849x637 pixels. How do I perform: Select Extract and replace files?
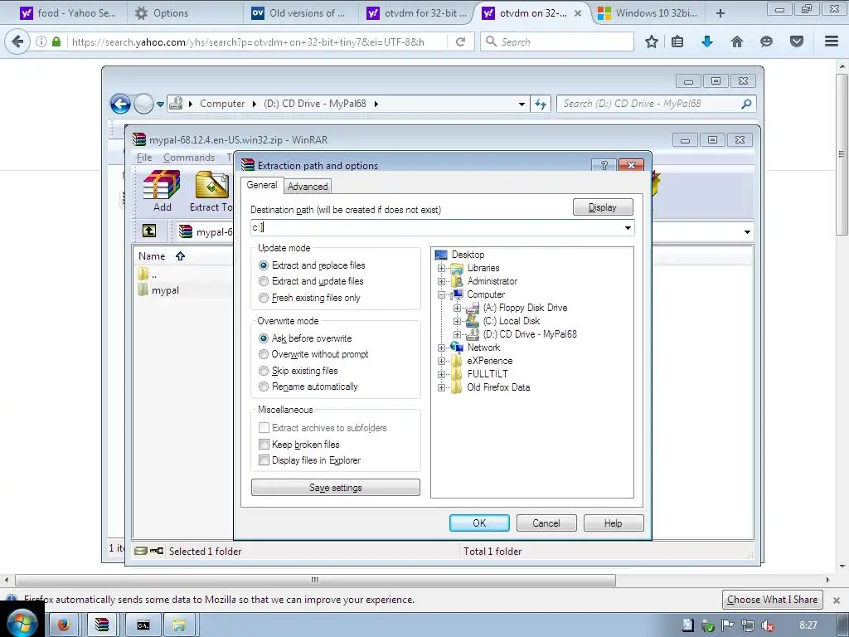[264, 265]
